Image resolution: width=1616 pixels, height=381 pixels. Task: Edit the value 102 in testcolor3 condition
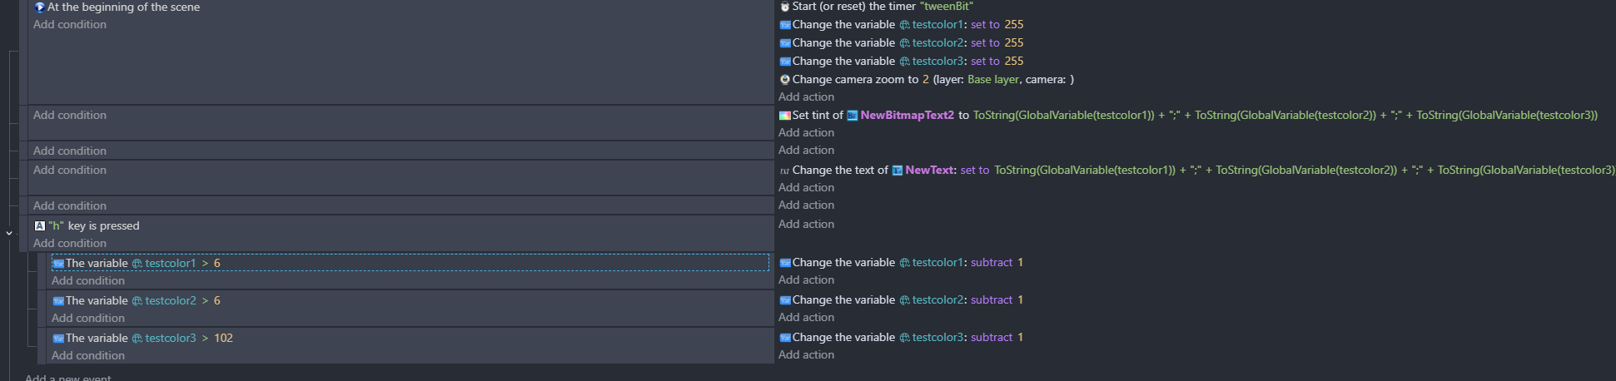click(223, 339)
